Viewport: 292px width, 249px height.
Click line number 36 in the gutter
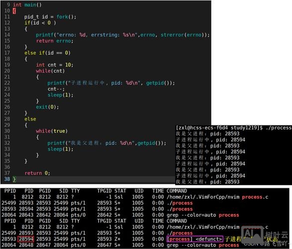click(x=7, y=167)
